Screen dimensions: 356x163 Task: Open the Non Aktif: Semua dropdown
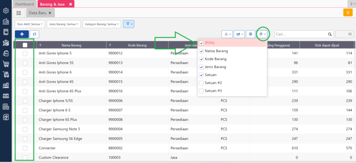[x=30, y=24]
